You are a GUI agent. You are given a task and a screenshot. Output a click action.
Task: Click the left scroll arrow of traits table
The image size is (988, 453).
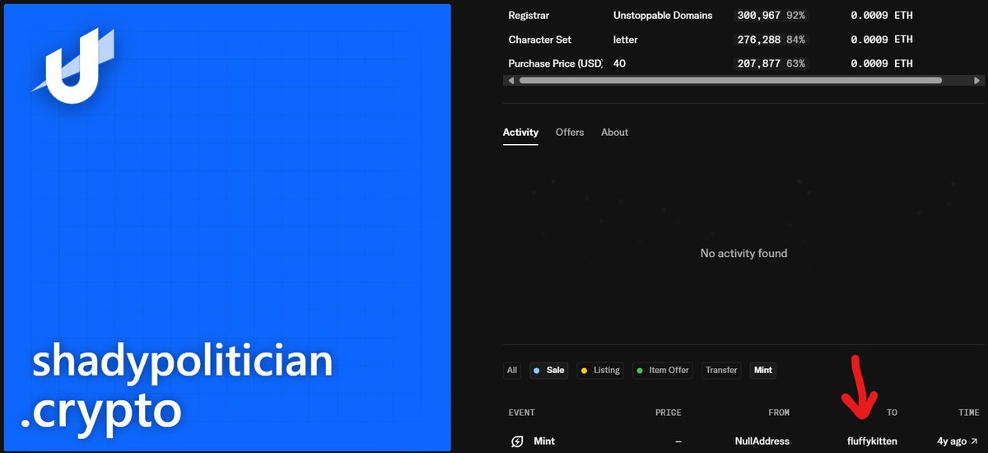510,81
